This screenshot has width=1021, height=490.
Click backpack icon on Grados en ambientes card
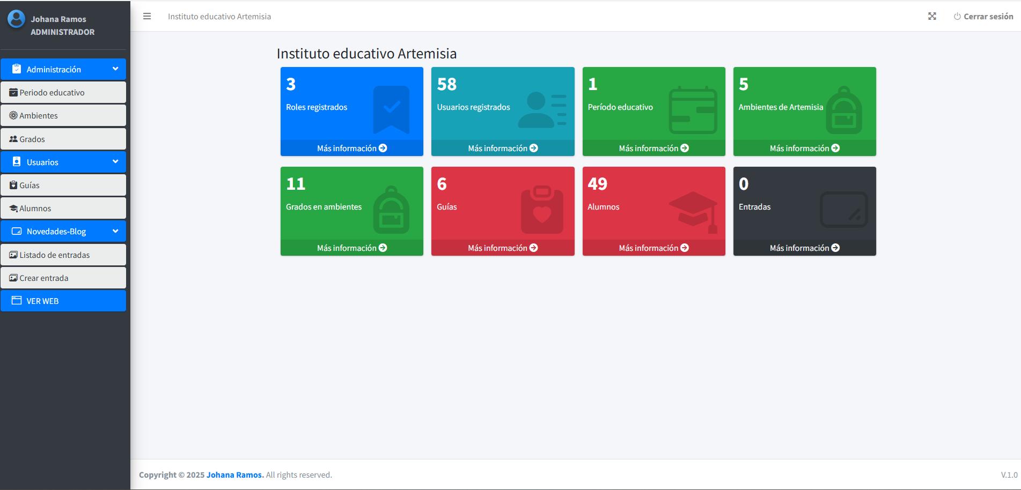pos(391,210)
